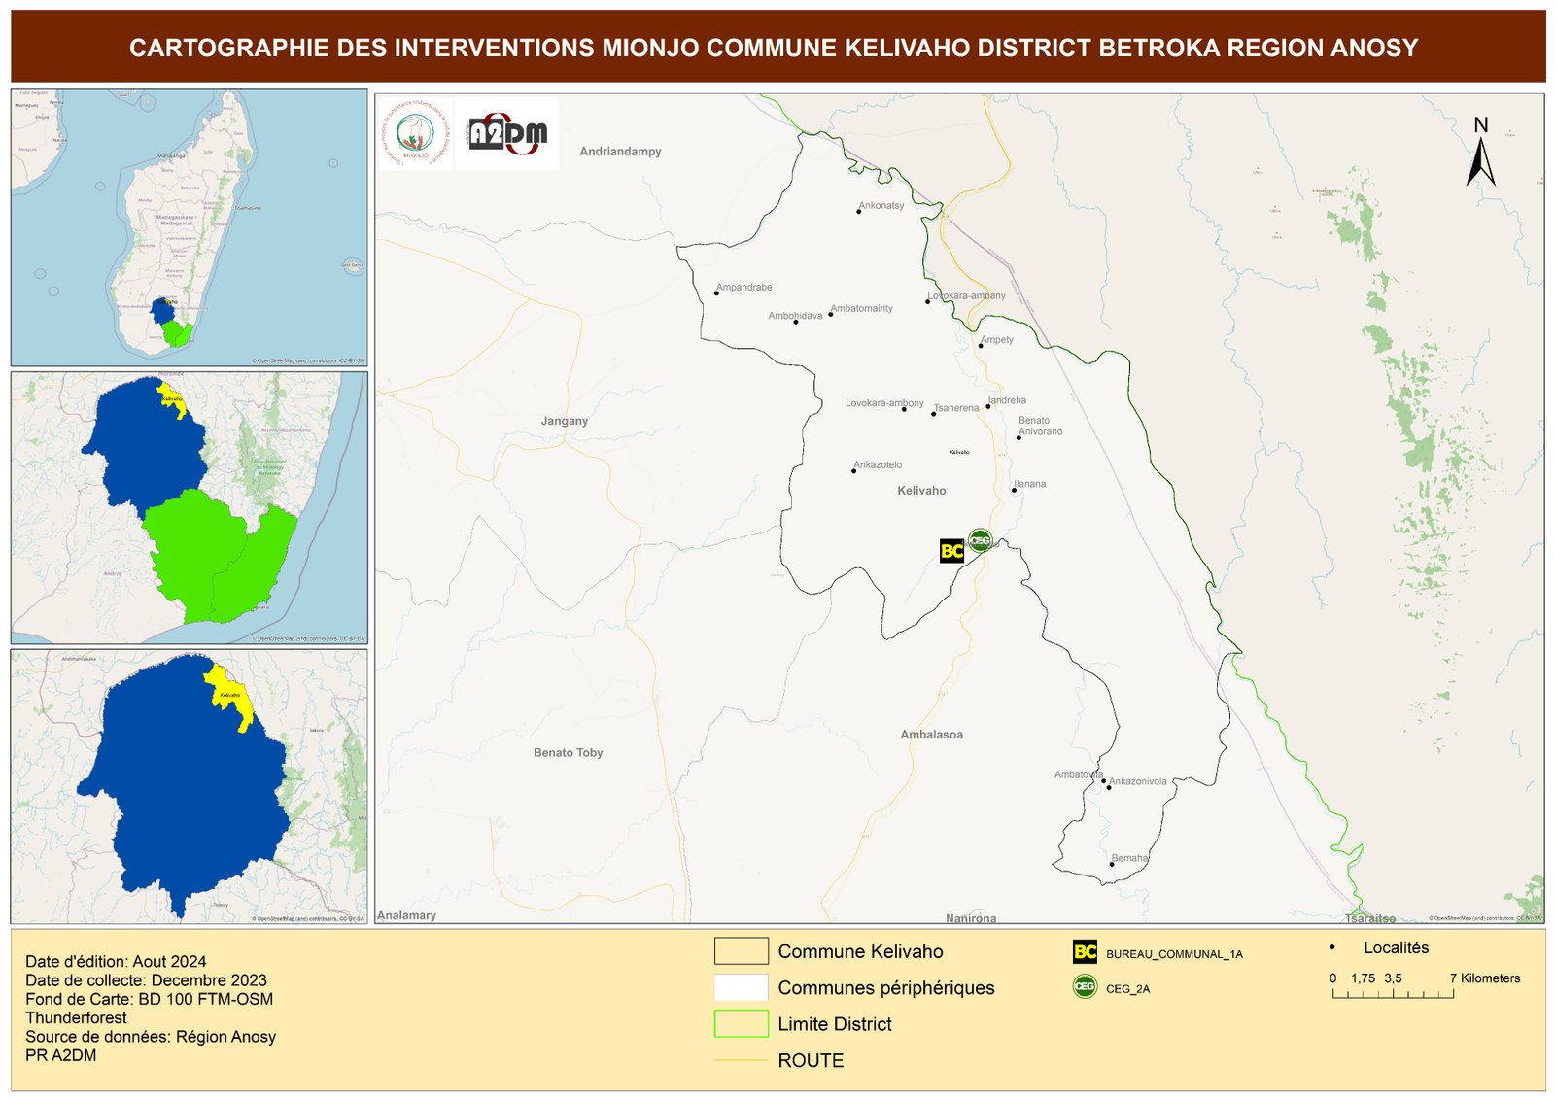Click the Fond de Carte: BD 100 FTM-OSM text

[x=149, y=999]
